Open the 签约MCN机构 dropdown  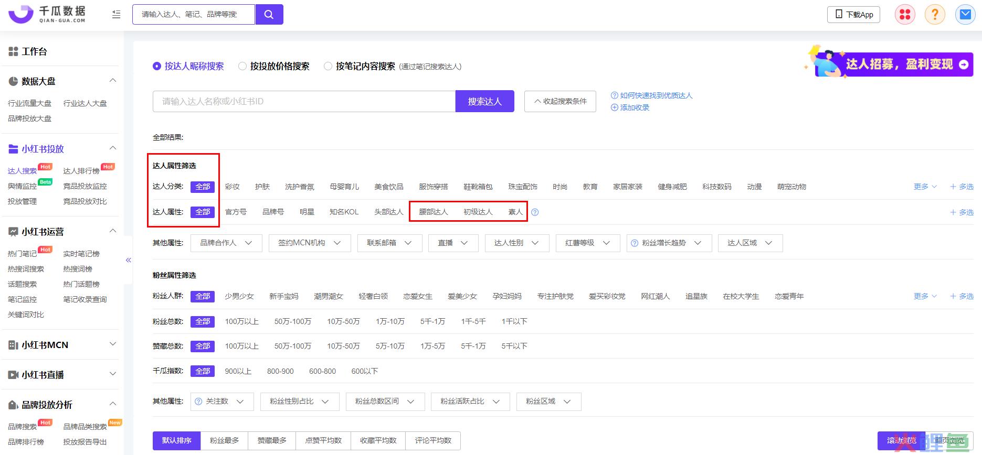click(310, 243)
